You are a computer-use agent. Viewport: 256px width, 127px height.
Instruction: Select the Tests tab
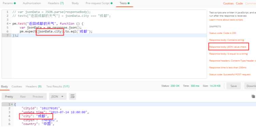pyautogui.click(x=125, y=3)
